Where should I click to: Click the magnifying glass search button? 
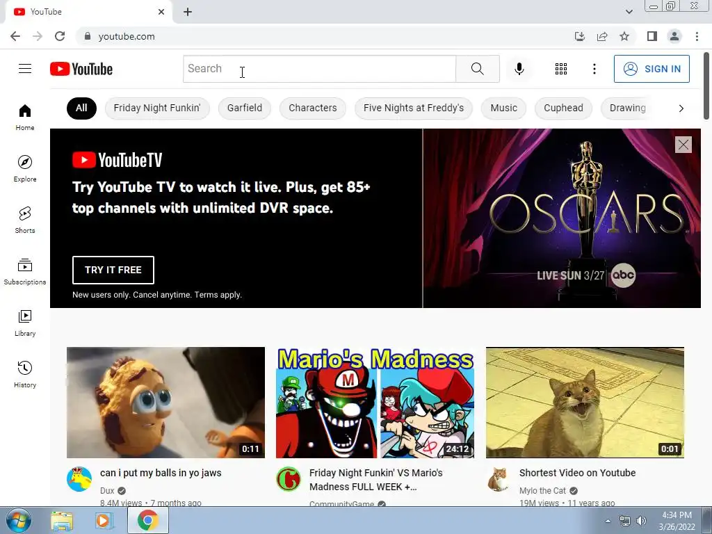point(477,69)
